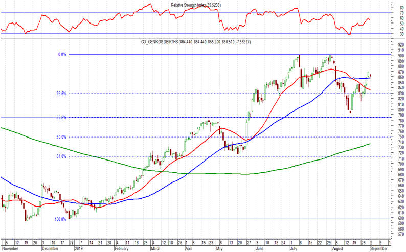Click the 650 value on price axis

[x=401, y=191]
